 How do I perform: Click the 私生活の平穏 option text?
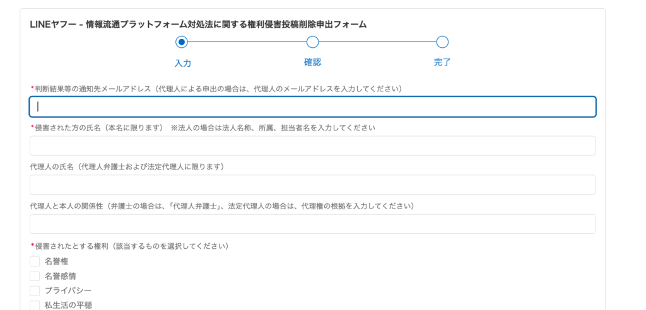pyautogui.click(x=68, y=305)
